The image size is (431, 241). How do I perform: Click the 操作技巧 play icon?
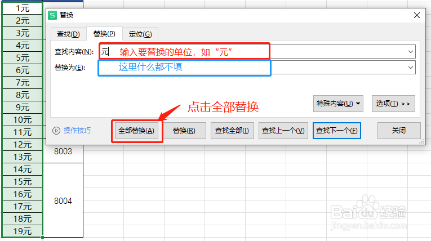click(56, 131)
